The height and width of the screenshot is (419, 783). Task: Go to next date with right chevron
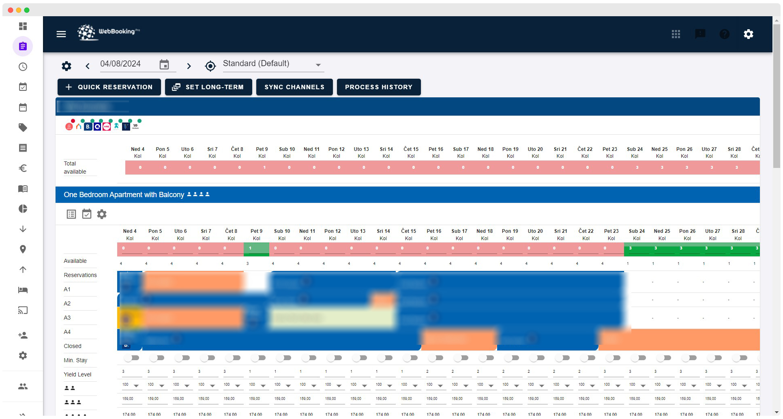pyautogui.click(x=189, y=66)
